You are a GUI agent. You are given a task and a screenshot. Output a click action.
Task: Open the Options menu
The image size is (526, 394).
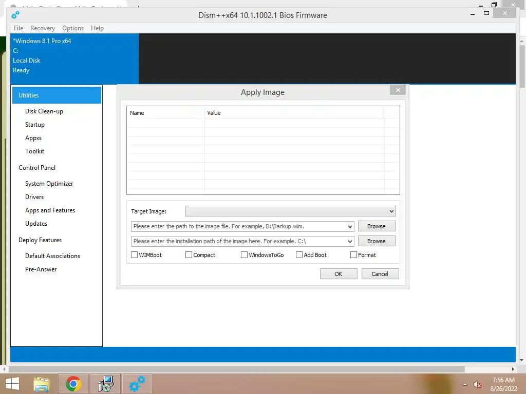[x=73, y=28]
